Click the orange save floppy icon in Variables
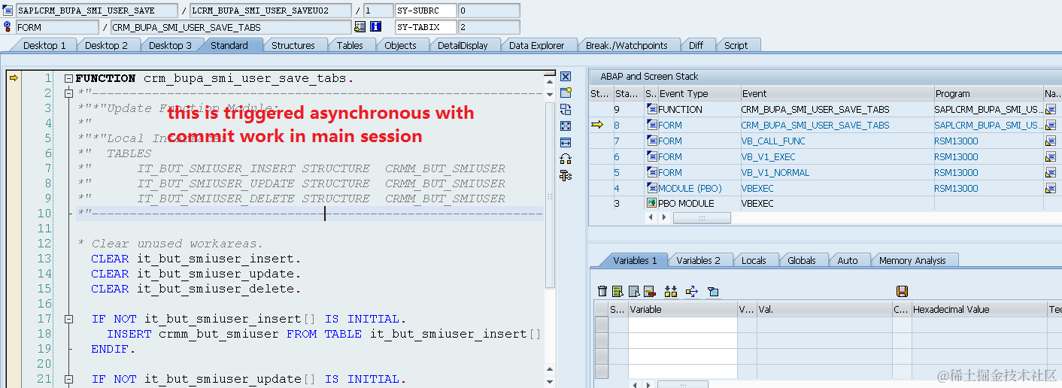This screenshot has width=1062, height=388. point(903,291)
